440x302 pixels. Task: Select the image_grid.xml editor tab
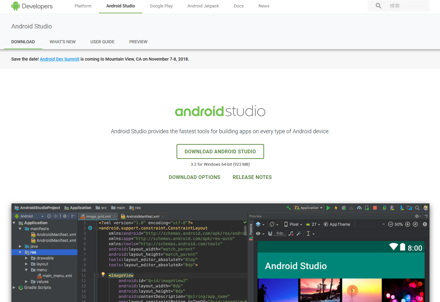98,216
